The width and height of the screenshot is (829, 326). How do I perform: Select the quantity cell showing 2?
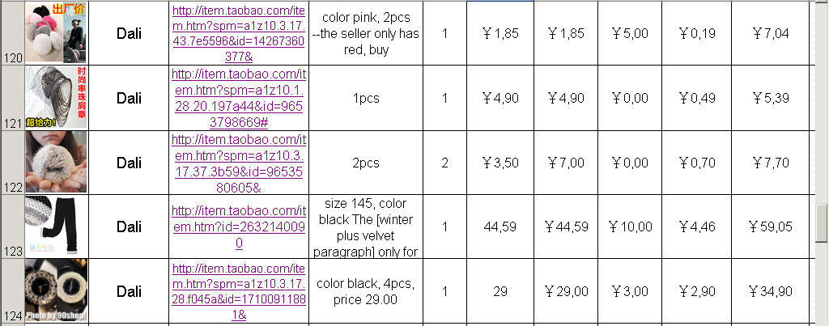click(444, 163)
